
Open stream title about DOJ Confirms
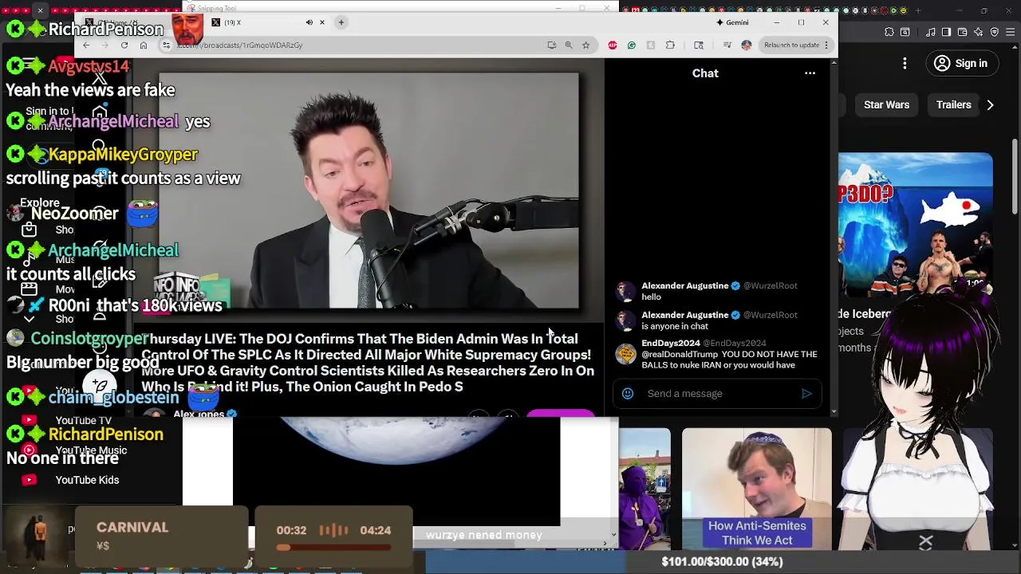(368, 363)
